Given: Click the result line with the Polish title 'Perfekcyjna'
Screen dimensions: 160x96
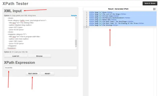Looking at the screenshot, I should pos(109,18).
